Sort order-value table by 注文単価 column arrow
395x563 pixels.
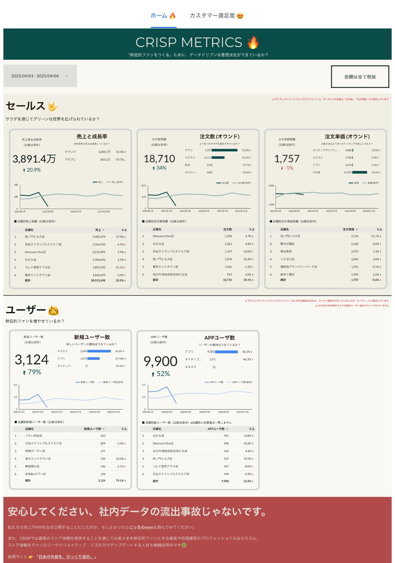(357, 230)
